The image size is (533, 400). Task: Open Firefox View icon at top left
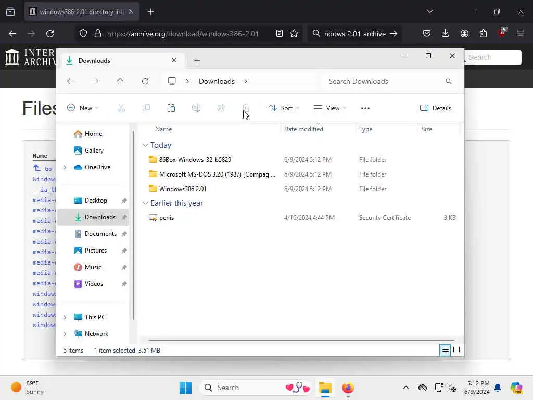(10, 11)
